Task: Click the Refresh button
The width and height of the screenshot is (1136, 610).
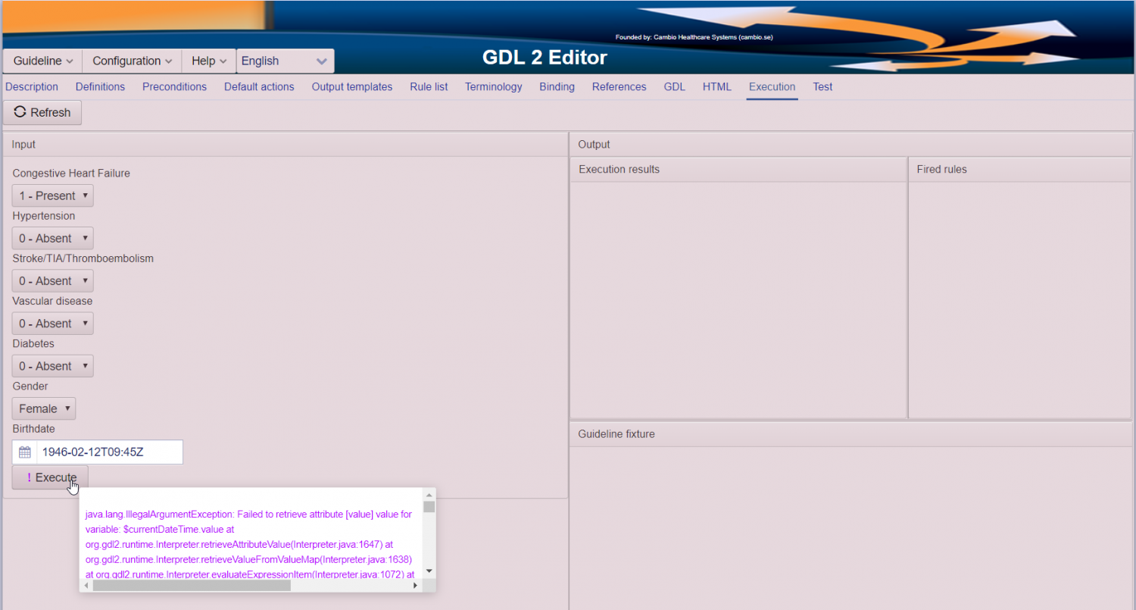Action: [x=42, y=112]
